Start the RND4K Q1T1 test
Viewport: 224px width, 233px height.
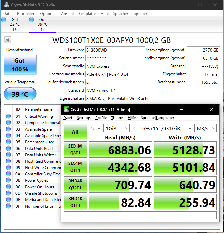75,202
